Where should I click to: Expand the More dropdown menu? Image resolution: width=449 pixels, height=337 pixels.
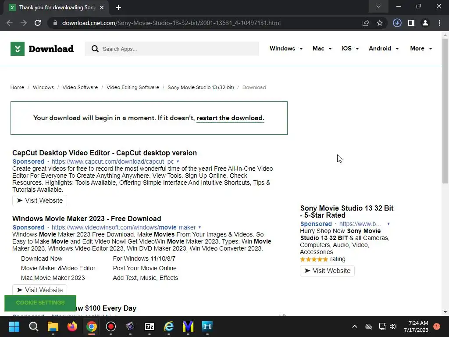point(421,48)
